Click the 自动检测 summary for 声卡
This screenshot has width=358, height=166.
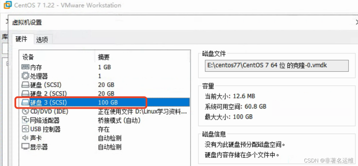click(x=110, y=138)
